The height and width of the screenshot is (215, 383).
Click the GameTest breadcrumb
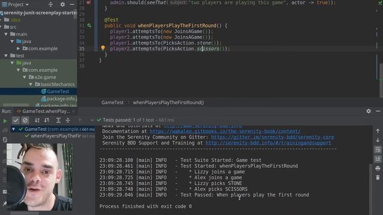pos(113,102)
